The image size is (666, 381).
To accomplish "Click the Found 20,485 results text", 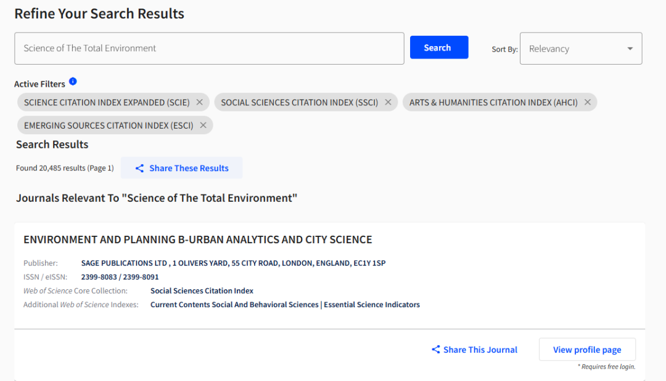I will [x=65, y=168].
